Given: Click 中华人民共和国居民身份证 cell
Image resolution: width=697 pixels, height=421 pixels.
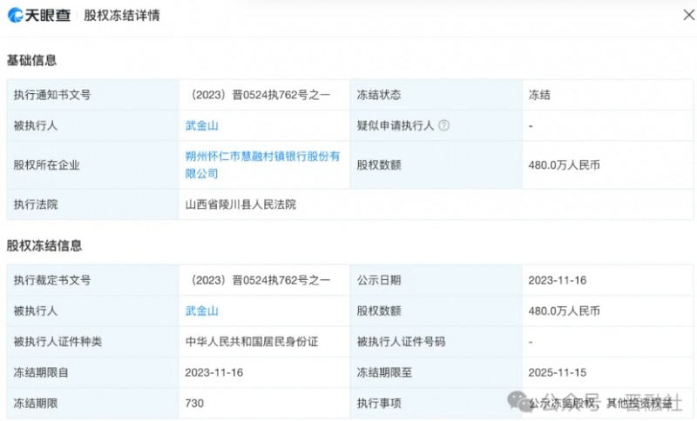Looking at the screenshot, I should (x=252, y=342).
